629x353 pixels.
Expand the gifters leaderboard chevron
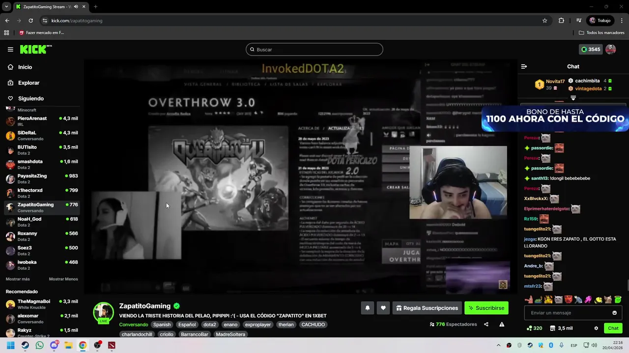tap(573, 98)
